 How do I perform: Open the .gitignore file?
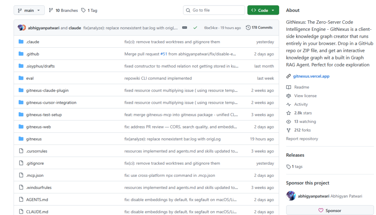coord(35,163)
